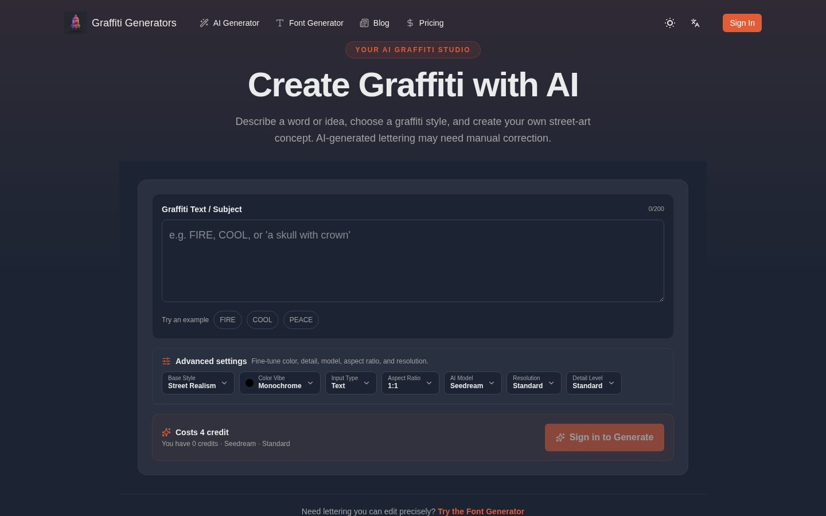Open the Detail Level Standard dropdown
Viewport: 826px width, 516px height.
(594, 383)
